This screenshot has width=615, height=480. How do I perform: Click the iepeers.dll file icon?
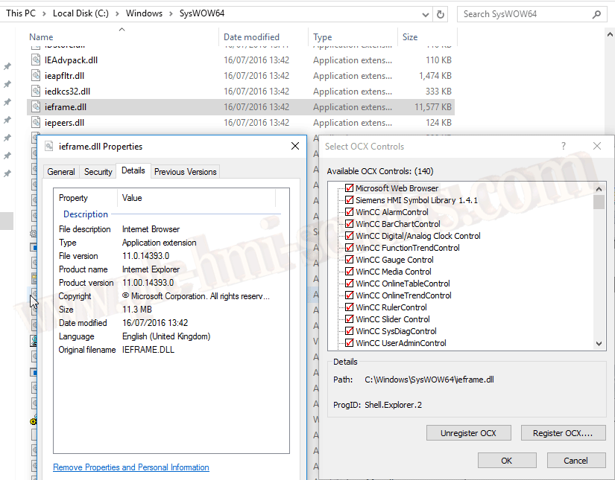[37, 123]
